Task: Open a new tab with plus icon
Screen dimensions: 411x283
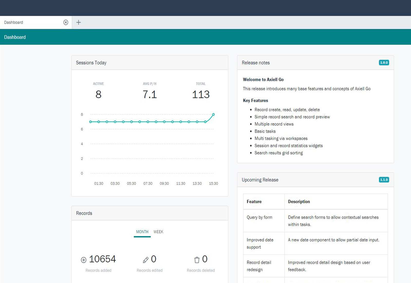Action: [79, 22]
